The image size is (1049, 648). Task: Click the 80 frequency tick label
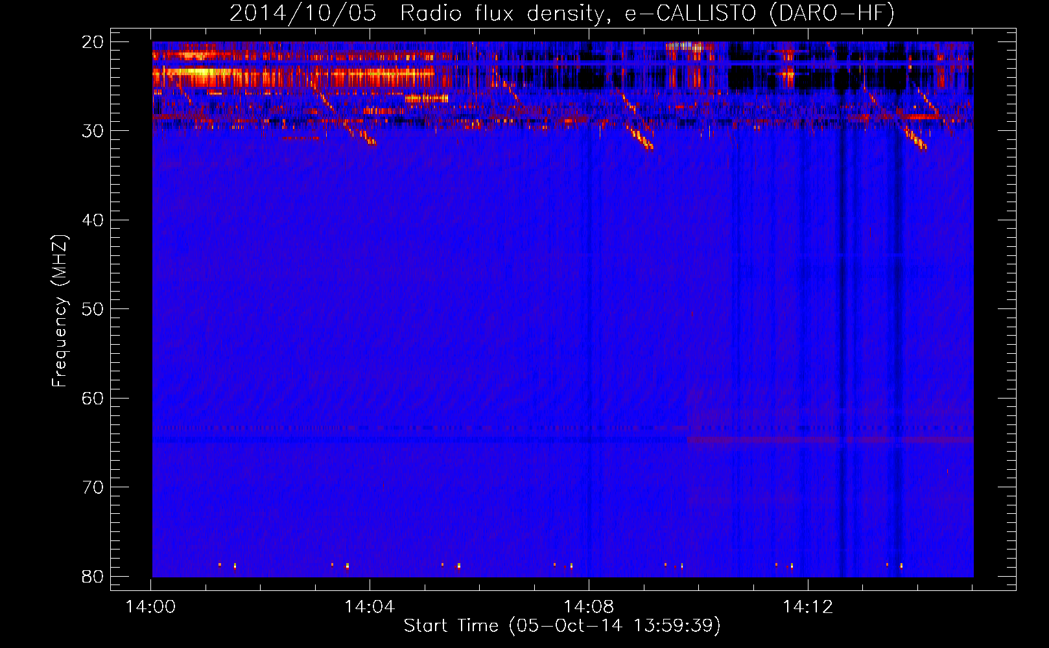93,576
